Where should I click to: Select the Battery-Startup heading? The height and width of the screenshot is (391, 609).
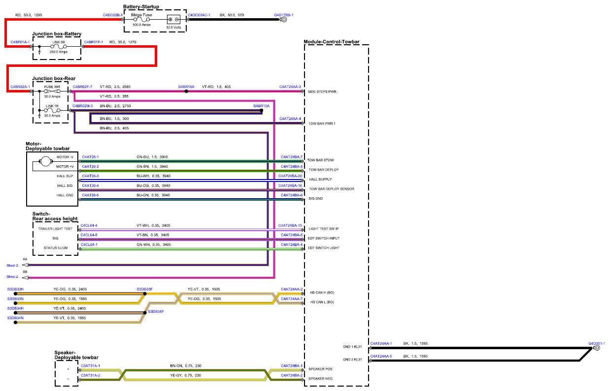(141, 6)
